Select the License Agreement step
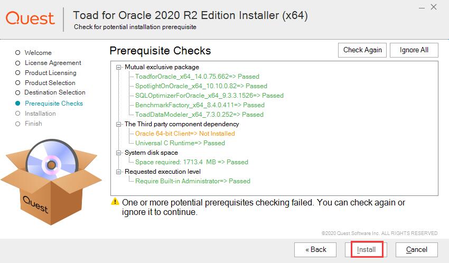The width and height of the screenshot is (449, 263). [52, 63]
